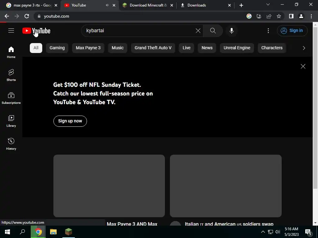Viewport: 318px width, 238px height.
Task: Open YouTube settings three-dot menu
Action: click(268, 31)
